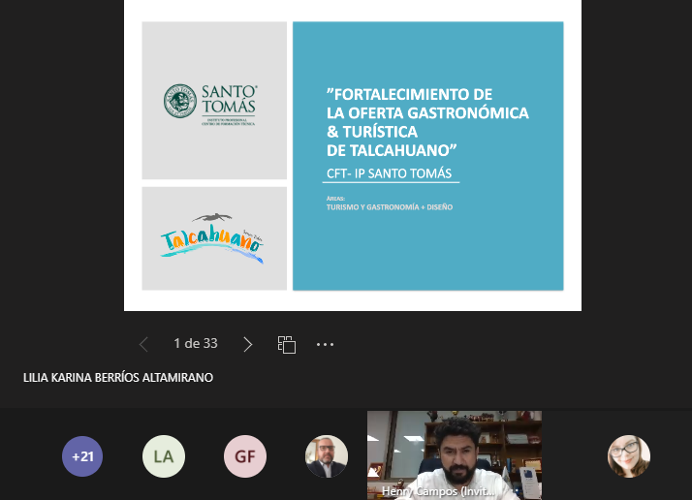This screenshot has height=500, width=692.
Task: Click the slide counter '1 de 33'
Action: click(x=195, y=344)
